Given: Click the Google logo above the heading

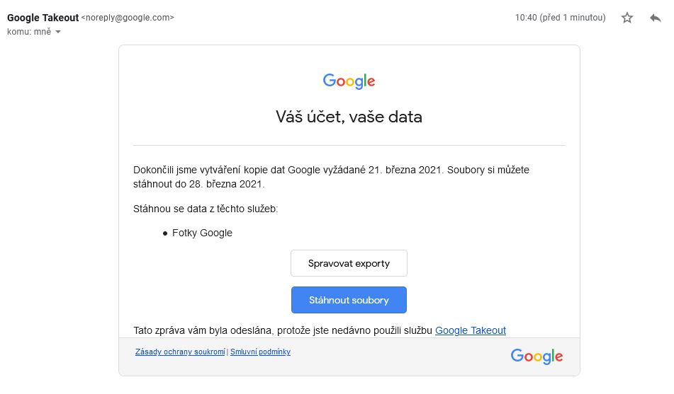Looking at the screenshot, I should coord(349,81).
